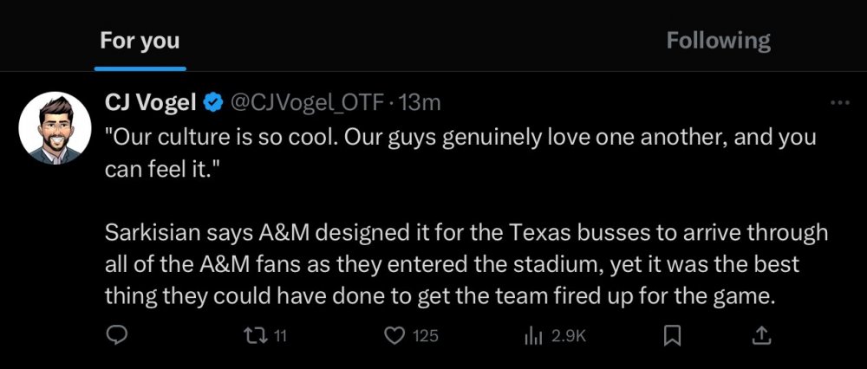
Task: Click the 13m timestamp
Action: tap(422, 103)
